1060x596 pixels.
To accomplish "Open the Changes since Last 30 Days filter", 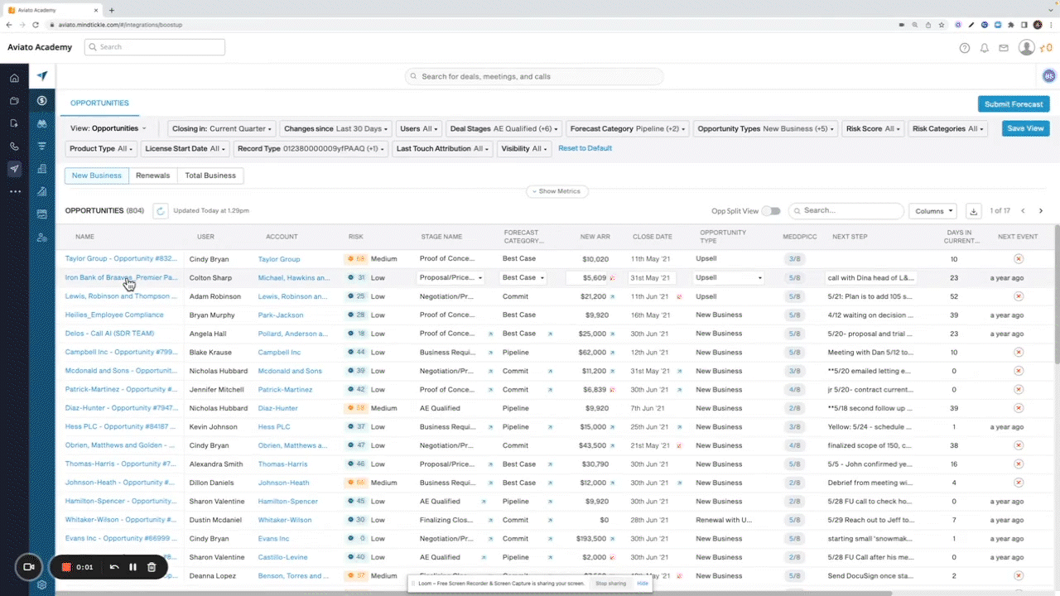I will (x=336, y=129).
